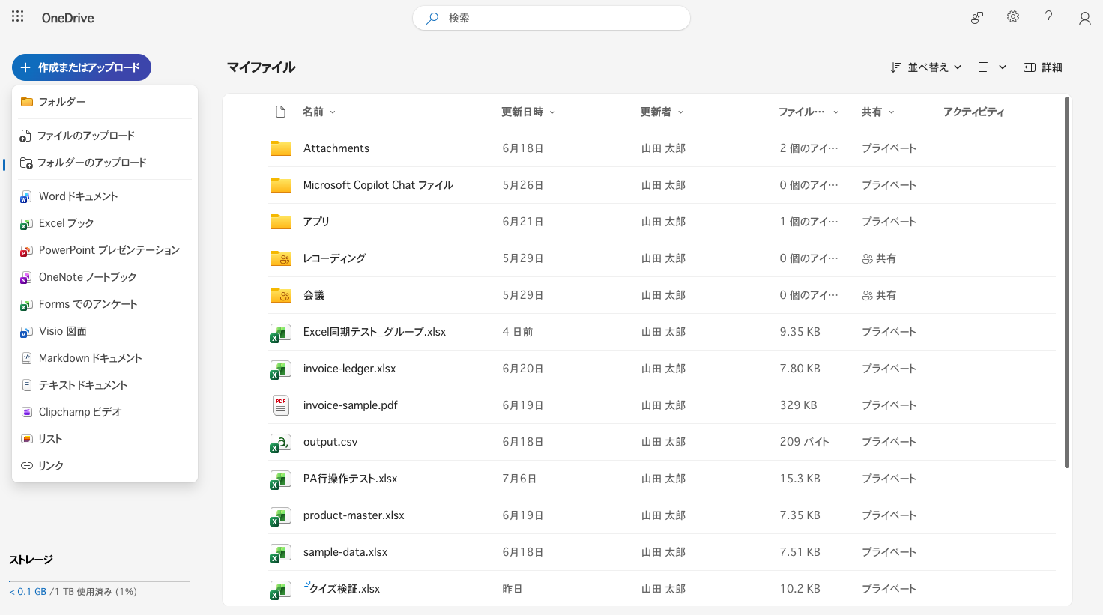The image size is (1103, 615).
Task: Create a Visio 図面
Action: point(105,331)
